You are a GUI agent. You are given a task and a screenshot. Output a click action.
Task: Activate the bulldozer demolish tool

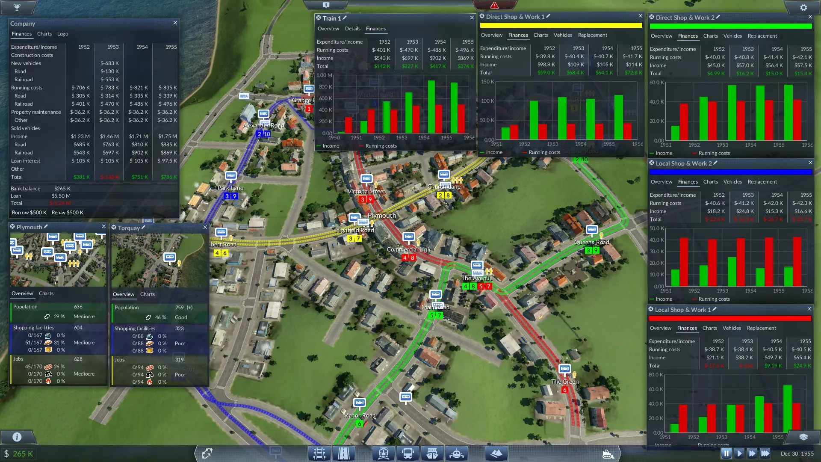[x=608, y=454]
